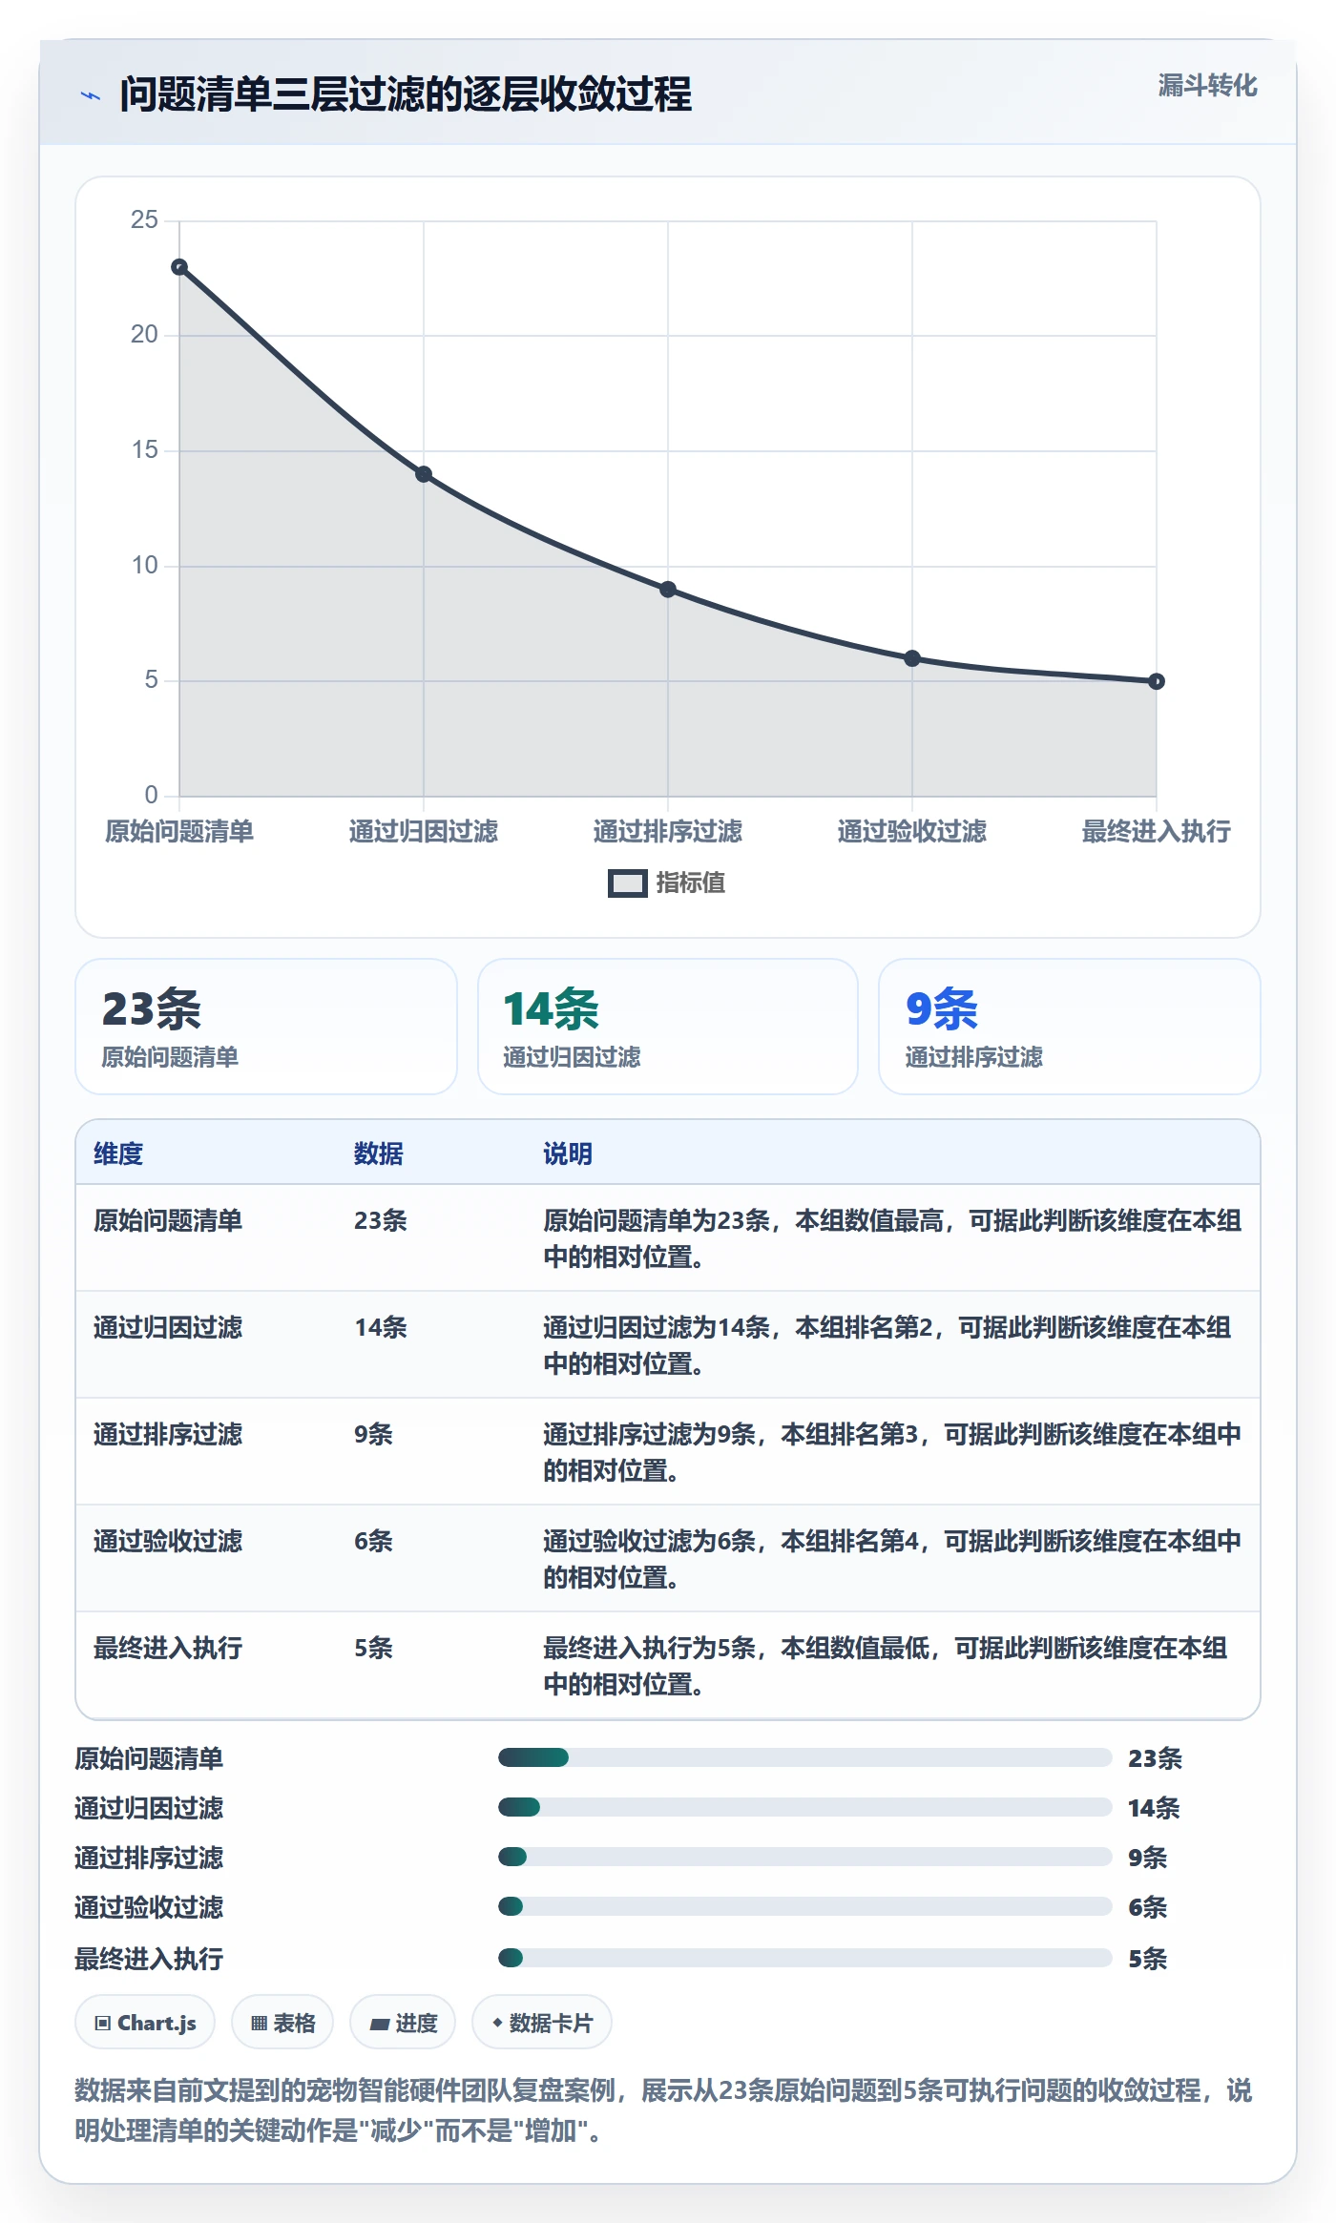Click the grid icon in 表格 chip
Viewport: 1336px width, 2223px height.
pyautogui.click(x=259, y=2024)
